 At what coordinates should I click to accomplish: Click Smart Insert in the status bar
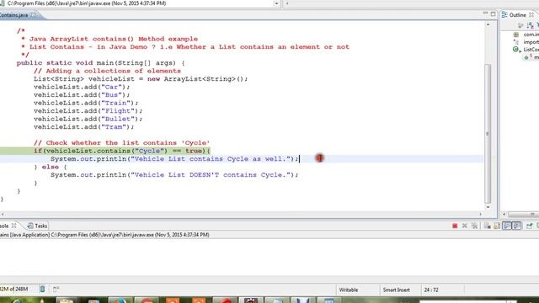397,290
